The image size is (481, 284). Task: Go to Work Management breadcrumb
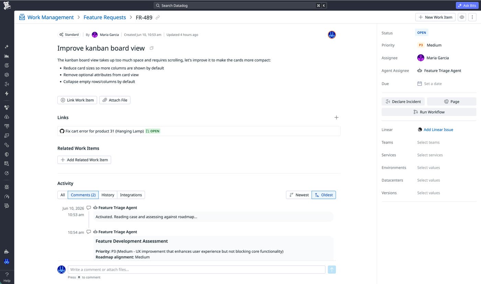(51, 17)
